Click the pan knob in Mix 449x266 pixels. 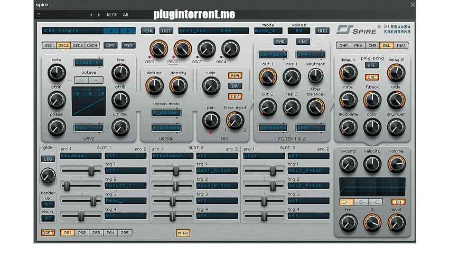211,120
